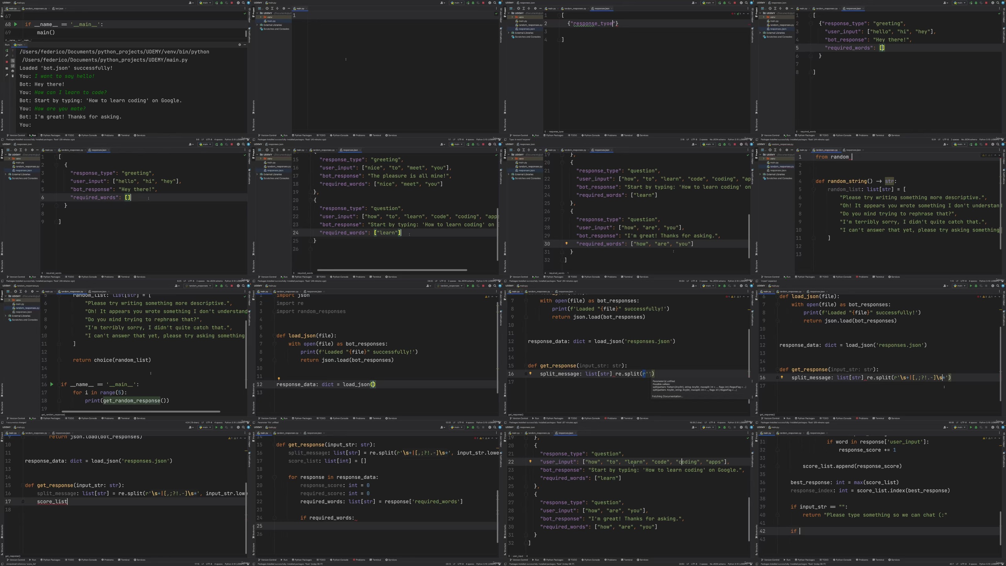Open Version Control in the 'score_list' line 17 window
This screenshot has width=1006, height=566.
pos(16,560)
